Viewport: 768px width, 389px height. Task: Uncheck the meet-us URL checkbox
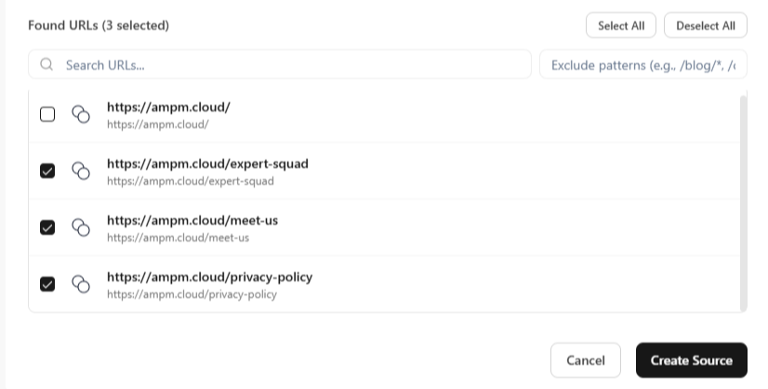point(47,227)
